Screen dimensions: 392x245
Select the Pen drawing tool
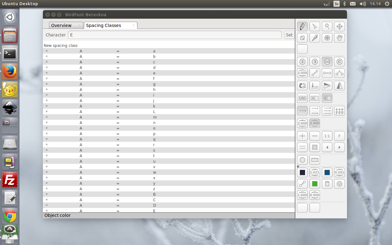click(x=302, y=27)
